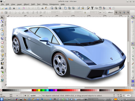The height and width of the screenshot is (101, 135).
Task: Toggle width/height lock padlock
Action: (x=85, y=13)
